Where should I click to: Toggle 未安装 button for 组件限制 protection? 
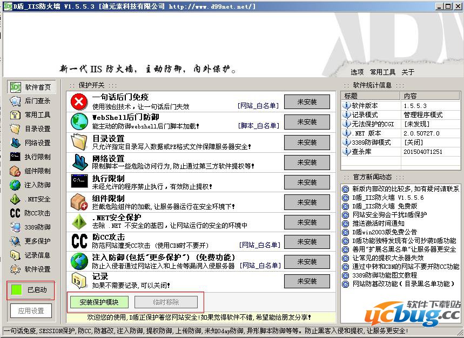coord(307,202)
